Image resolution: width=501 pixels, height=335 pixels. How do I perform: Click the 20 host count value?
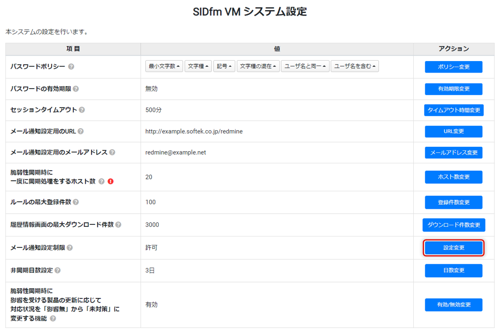[149, 177]
